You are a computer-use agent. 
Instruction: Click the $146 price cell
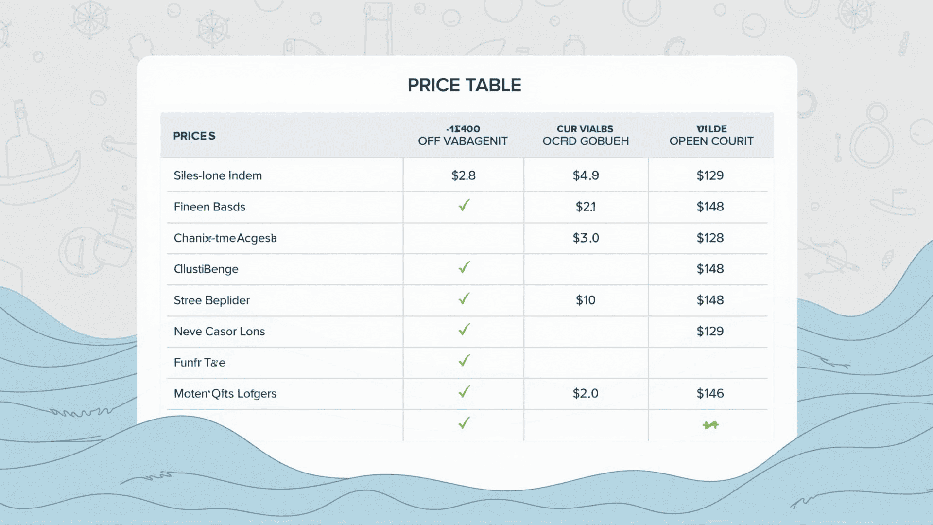coord(710,394)
